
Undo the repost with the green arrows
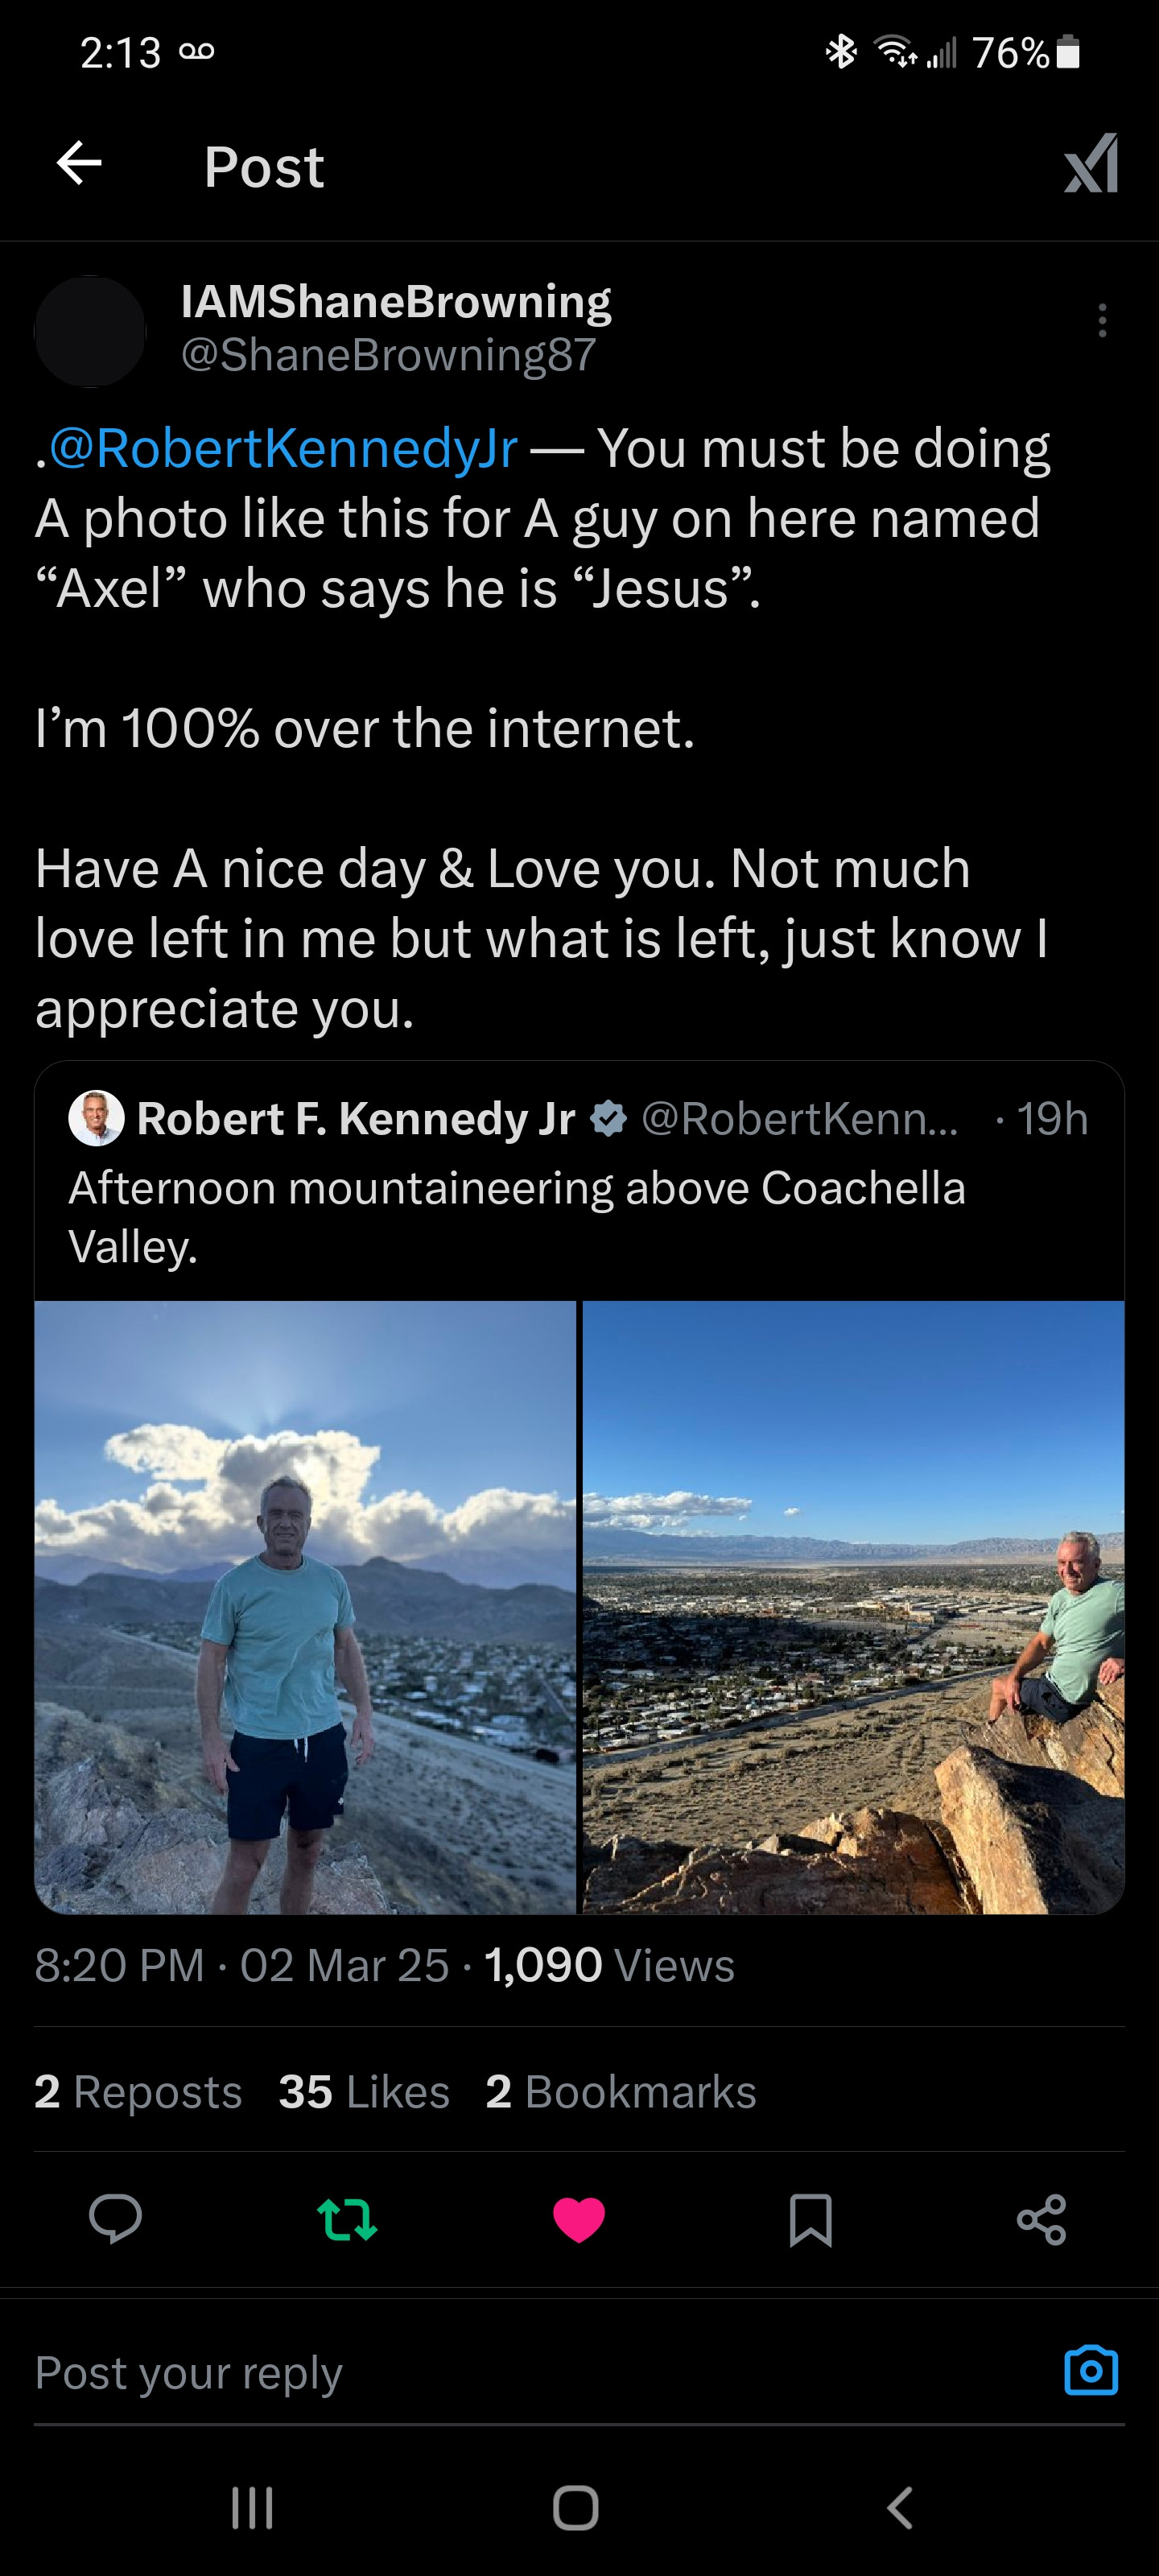point(347,2219)
